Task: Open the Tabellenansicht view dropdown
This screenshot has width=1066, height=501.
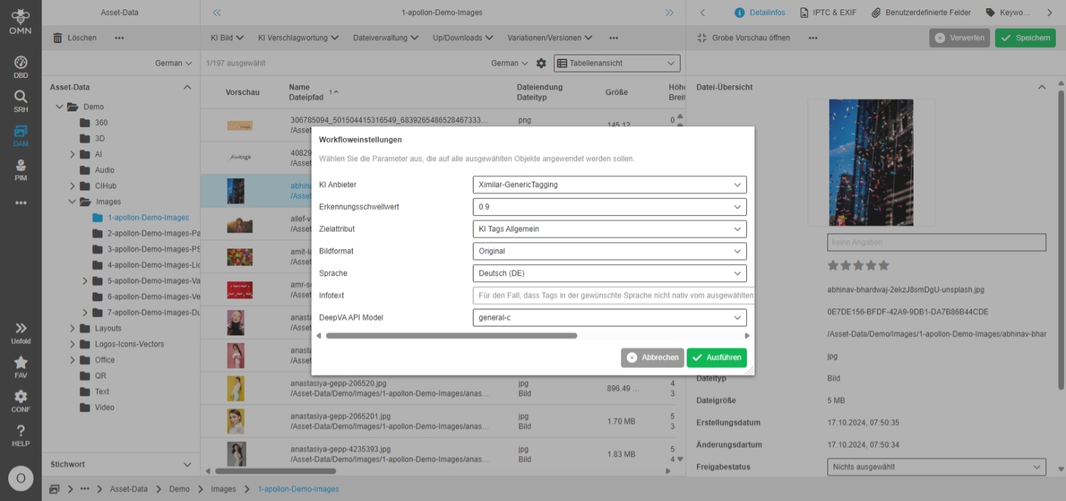Action: click(617, 63)
